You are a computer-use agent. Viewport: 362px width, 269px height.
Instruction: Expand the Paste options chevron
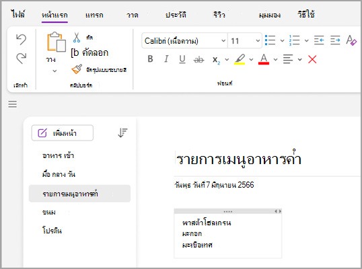55,71
